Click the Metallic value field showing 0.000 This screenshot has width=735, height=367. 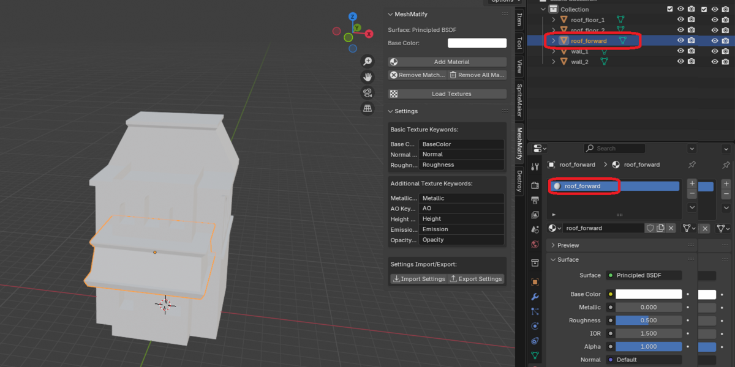(649, 308)
